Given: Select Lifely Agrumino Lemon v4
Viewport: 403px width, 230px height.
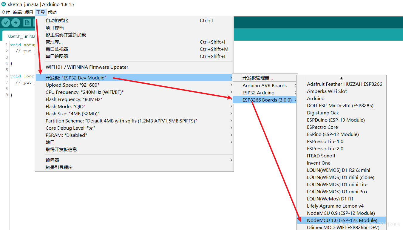Looking at the screenshot, I should point(341,206).
